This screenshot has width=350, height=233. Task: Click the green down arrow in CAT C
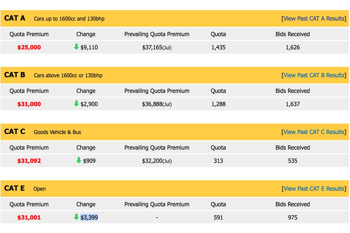[79, 160]
